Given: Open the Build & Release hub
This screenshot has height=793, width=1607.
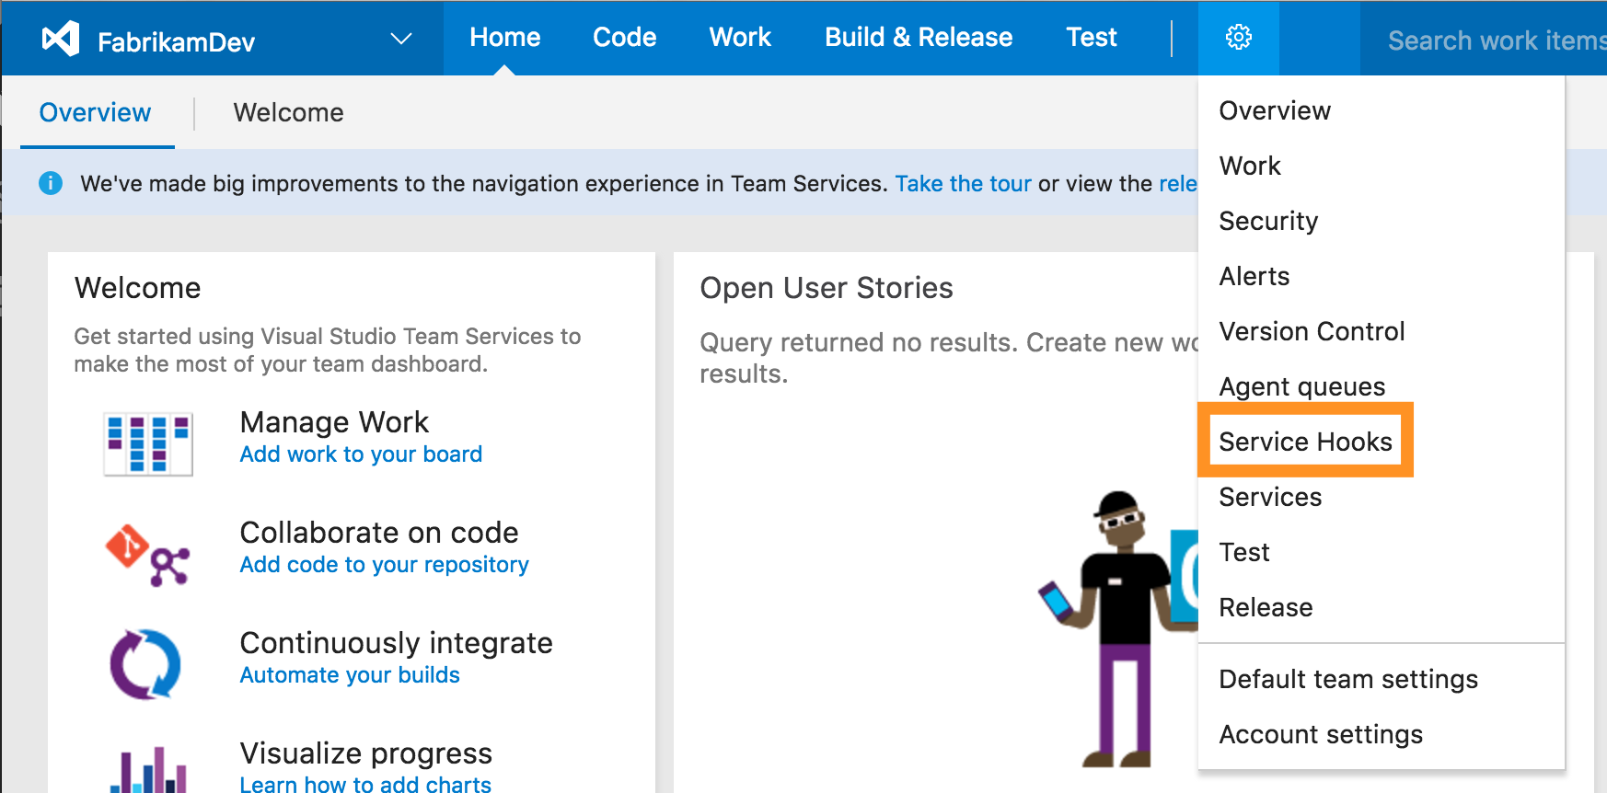Looking at the screenshot, I should 919,38.
